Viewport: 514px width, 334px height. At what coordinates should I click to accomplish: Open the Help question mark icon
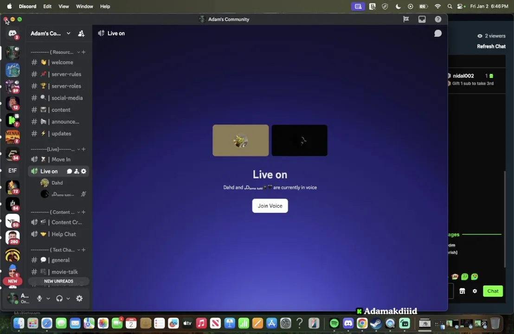point(438,19)
